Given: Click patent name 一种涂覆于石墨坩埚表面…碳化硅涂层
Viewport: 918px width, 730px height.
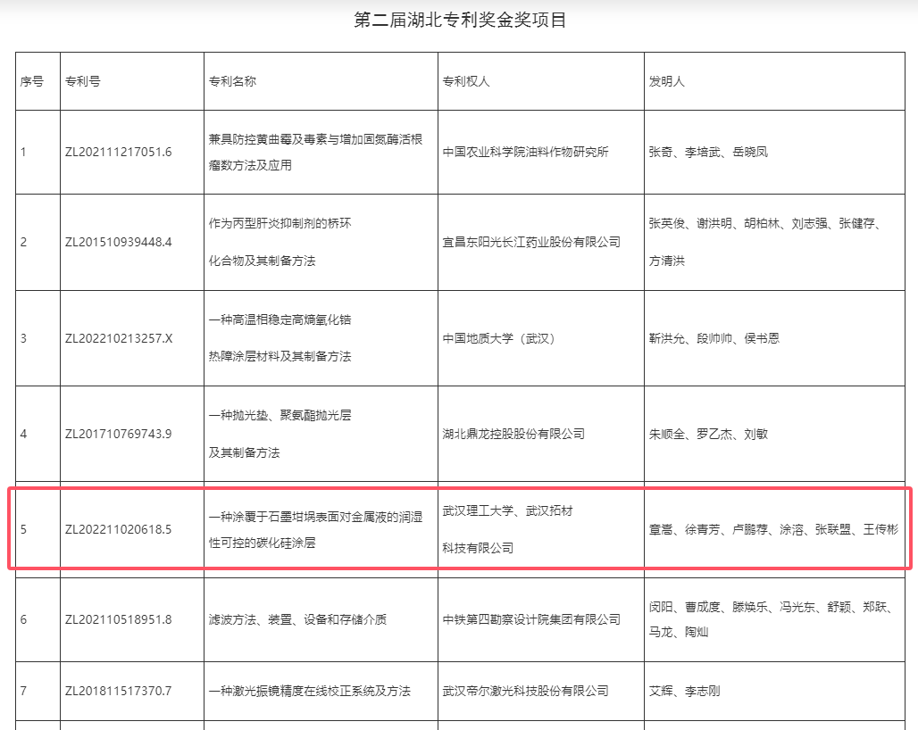Looking at the screenshot, I should tap(315, 530).
